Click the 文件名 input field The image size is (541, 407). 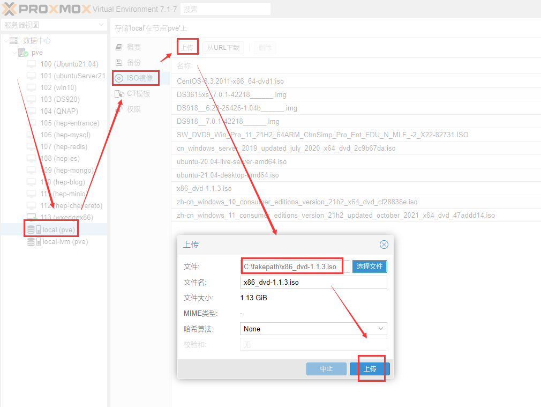pos(313,283)
